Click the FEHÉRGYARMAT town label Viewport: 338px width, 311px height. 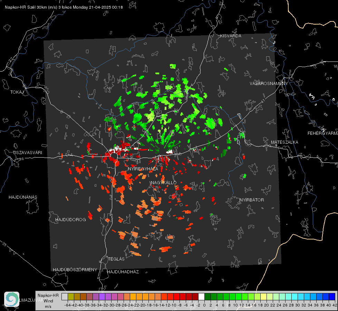[323, 133]
